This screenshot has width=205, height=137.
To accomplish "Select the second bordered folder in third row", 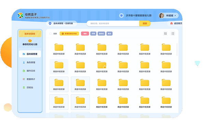I will pyautogui.click(x=80, y=84).
